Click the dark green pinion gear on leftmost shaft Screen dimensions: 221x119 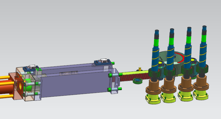pos(155,74)
